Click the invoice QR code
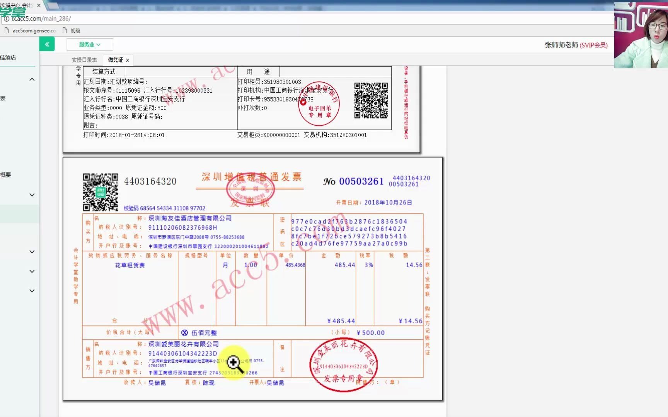Viewport: 668px width, 417px height. (101, 192)
